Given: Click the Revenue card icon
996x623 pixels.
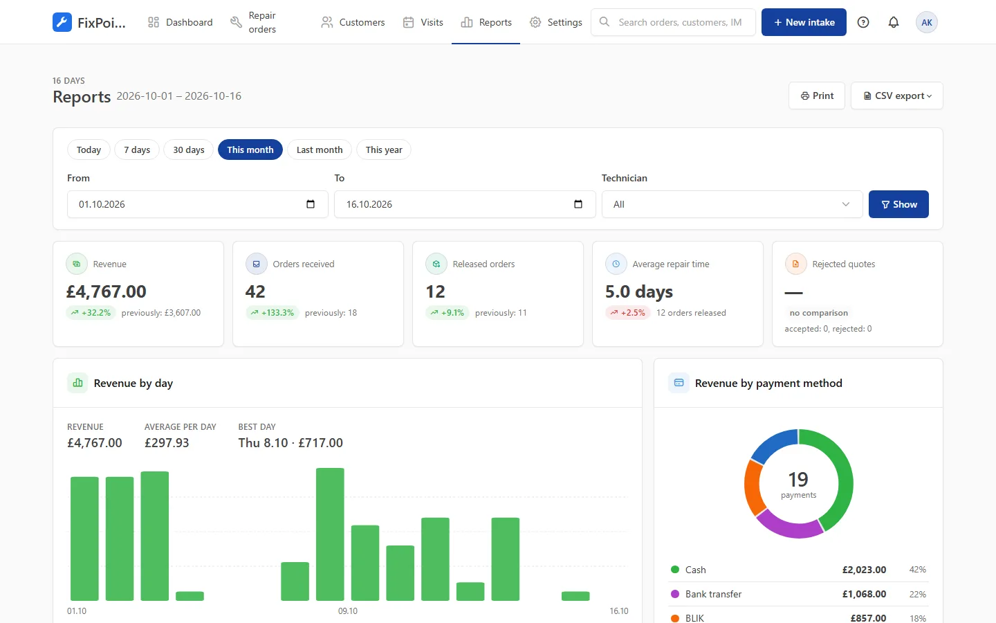Looking at the screenshot, I should point(77,264).
